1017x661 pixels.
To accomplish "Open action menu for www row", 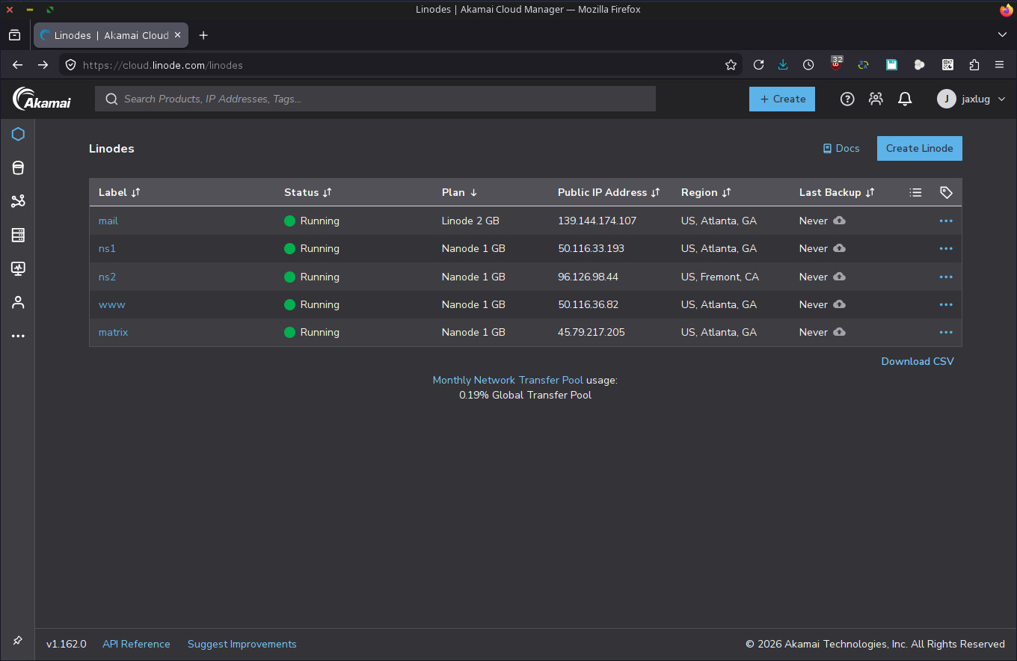I will pos(946,304).
